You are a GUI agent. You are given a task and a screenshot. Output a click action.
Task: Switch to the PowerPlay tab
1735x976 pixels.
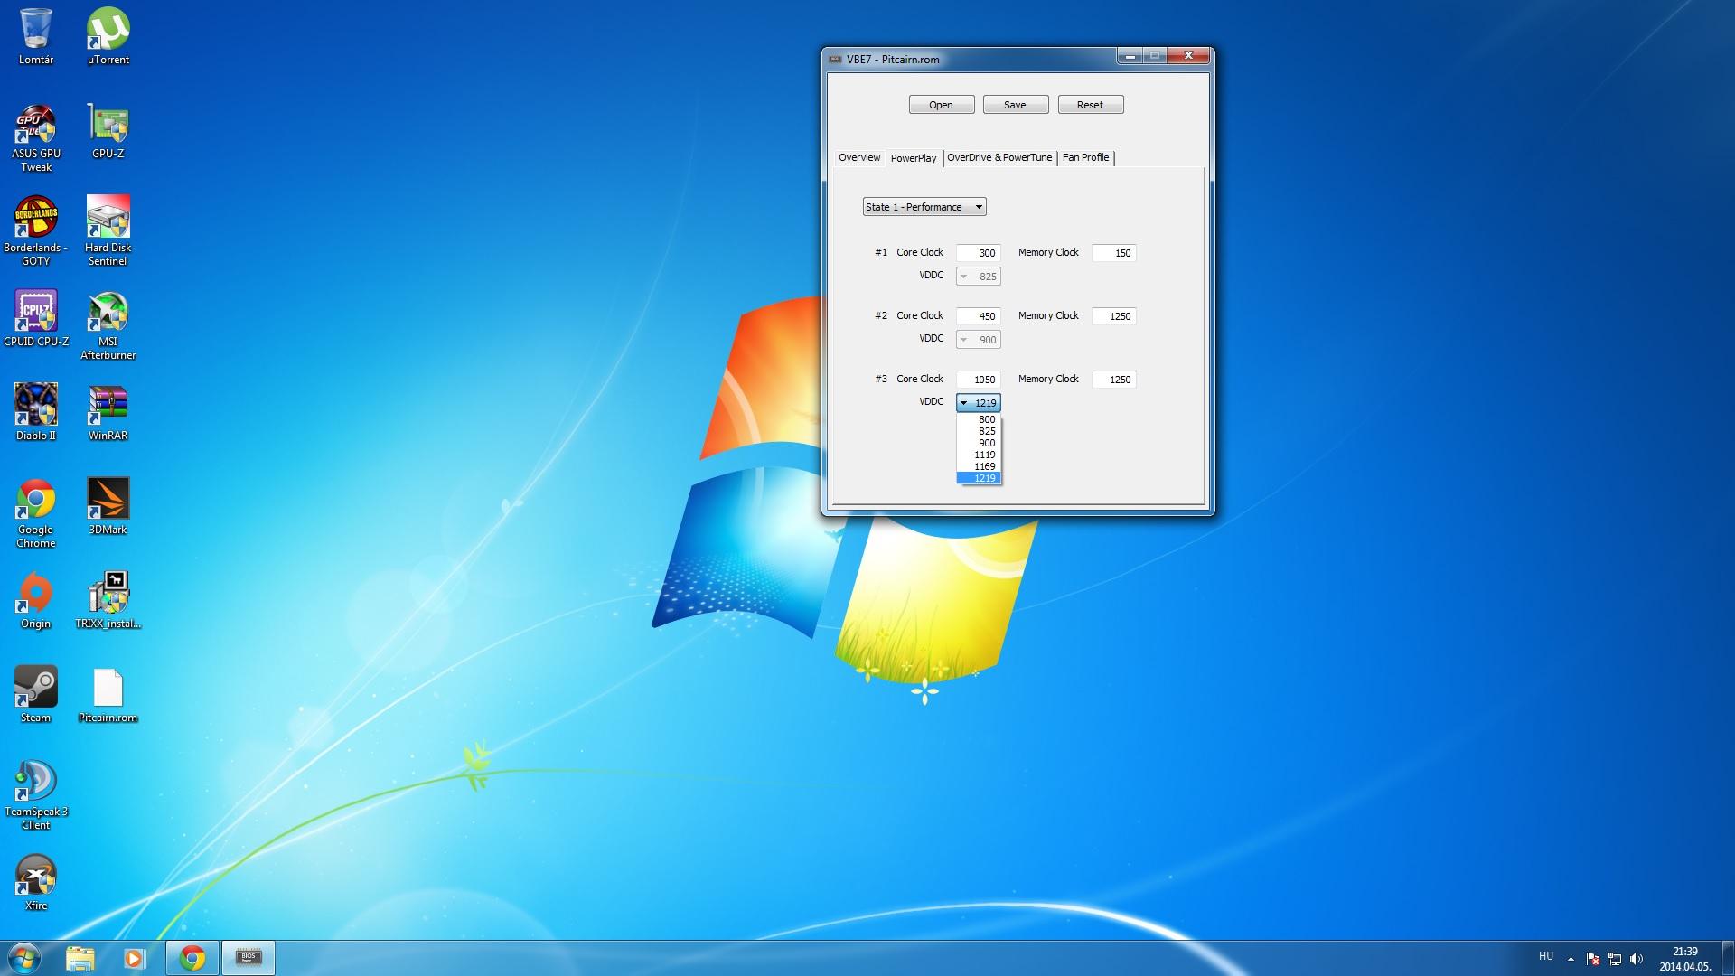click(x=914, y=158)
